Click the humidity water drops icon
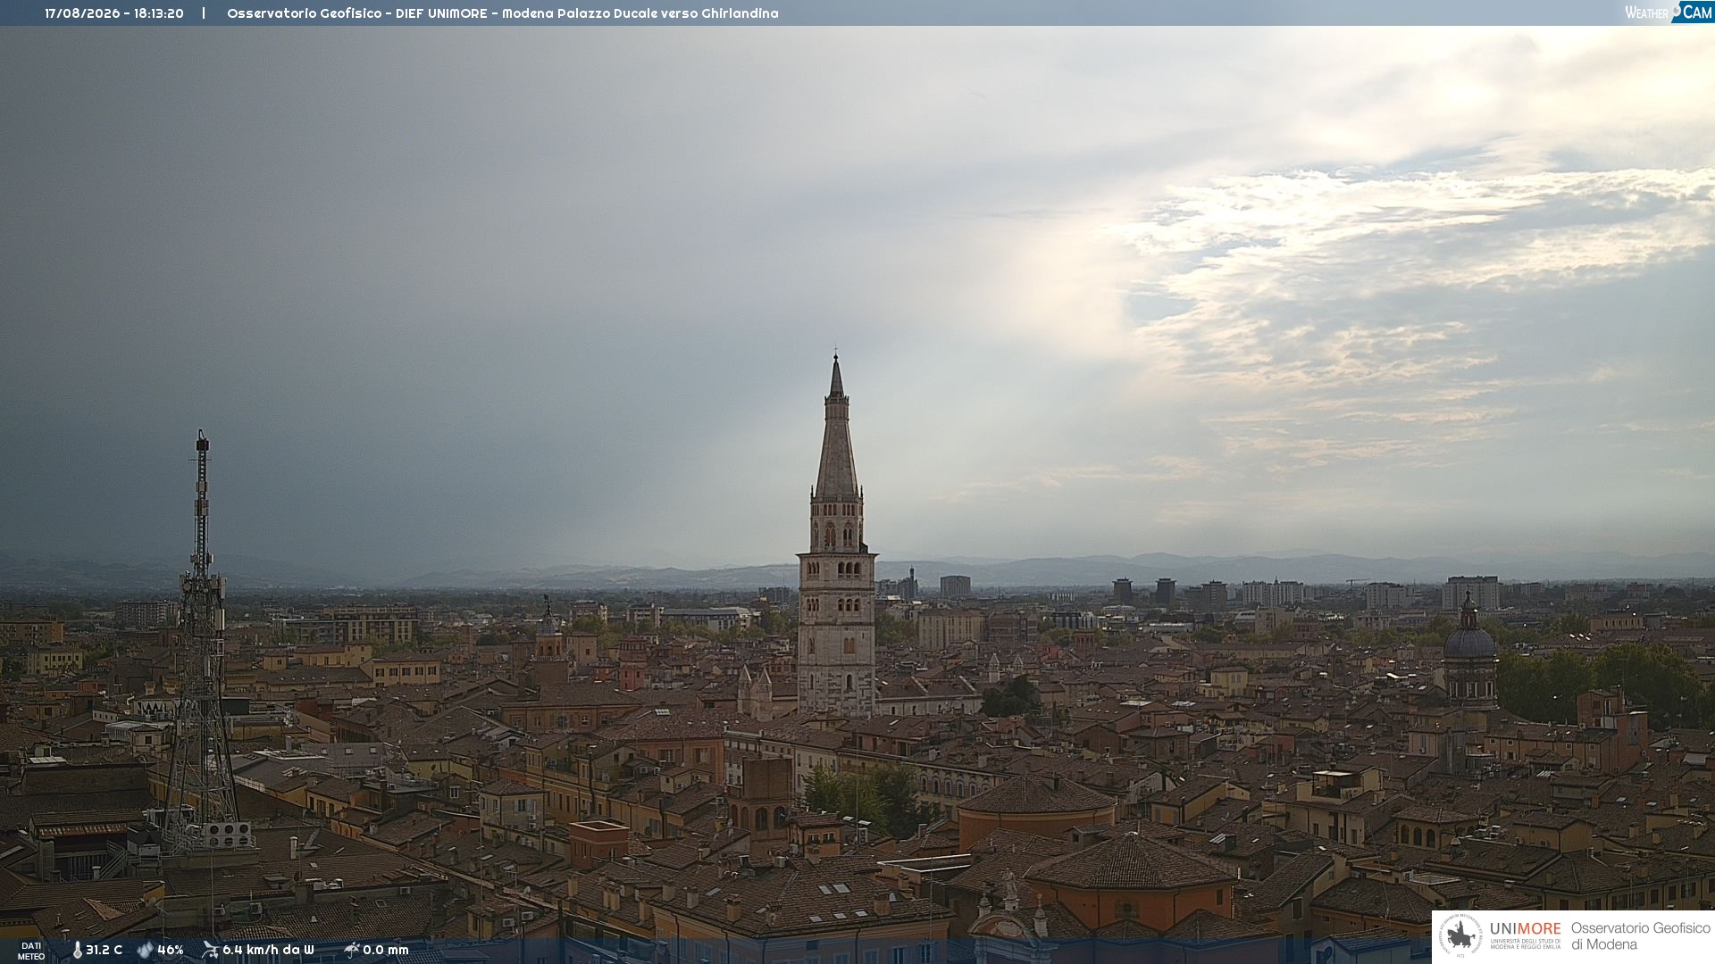1715x964 pixels. pos(145,950)
